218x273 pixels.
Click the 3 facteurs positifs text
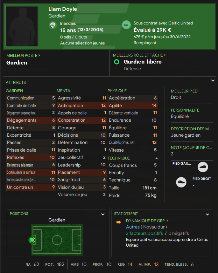142,233
